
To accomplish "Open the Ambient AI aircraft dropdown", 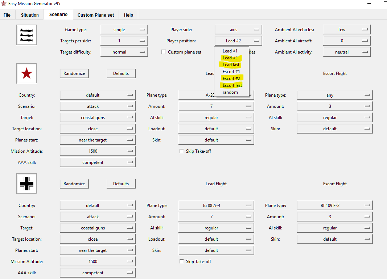I will (x=347, y=41).
